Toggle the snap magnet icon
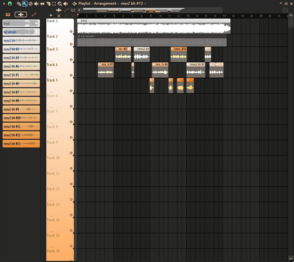Screen dimensions: 294x262 10,4
